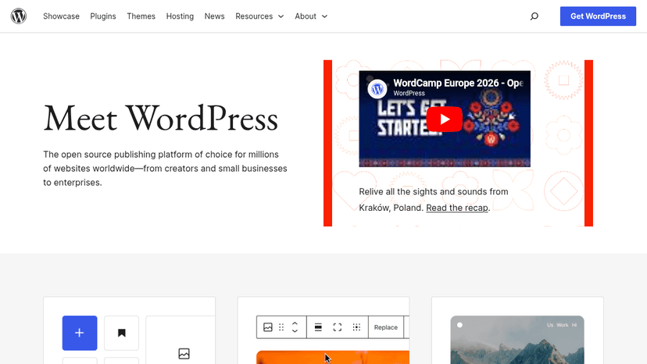Viewport: 647px width, 364px height.
Task: Click the Get WordPress button
Action: pos(598,16)
